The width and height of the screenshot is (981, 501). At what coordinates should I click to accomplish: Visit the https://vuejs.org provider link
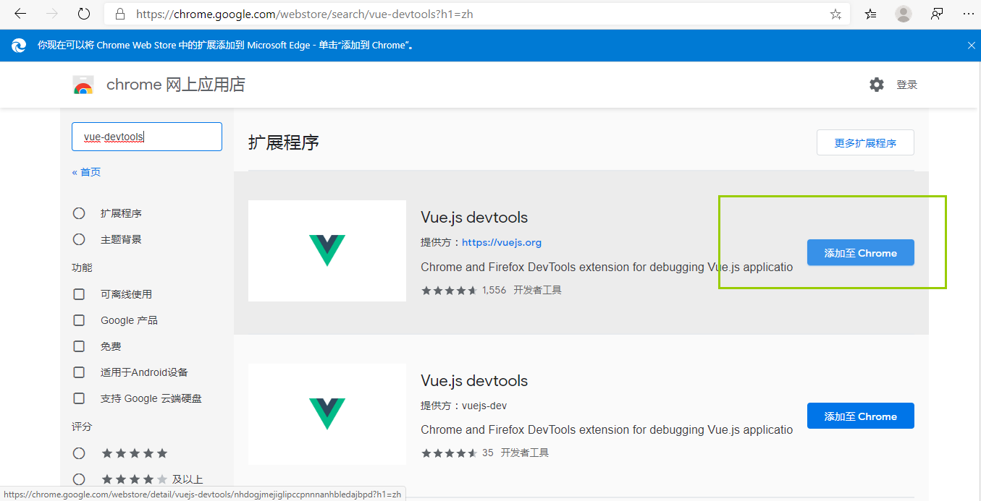(x=502, y=243)
